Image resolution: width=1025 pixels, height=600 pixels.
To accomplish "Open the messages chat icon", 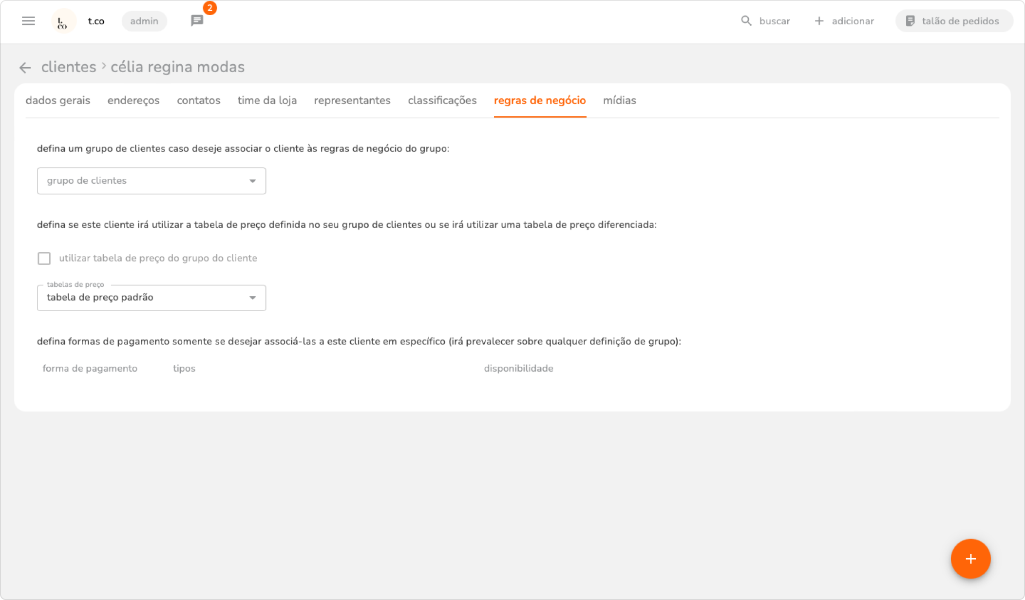I will pos(197,21).
